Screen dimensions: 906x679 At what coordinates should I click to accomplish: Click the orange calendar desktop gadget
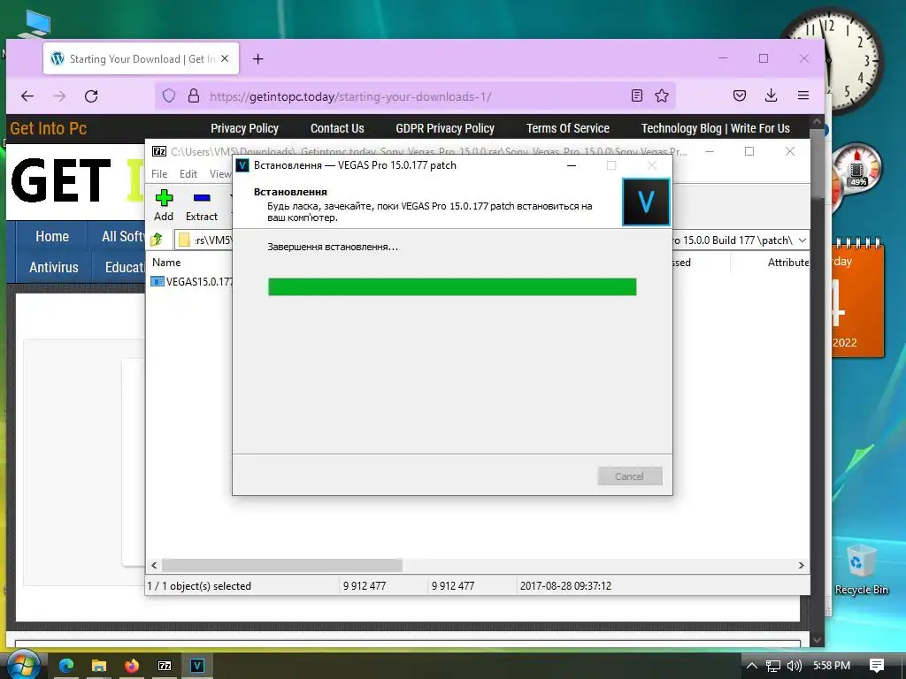pyautogui.click(x=858, y=299)
